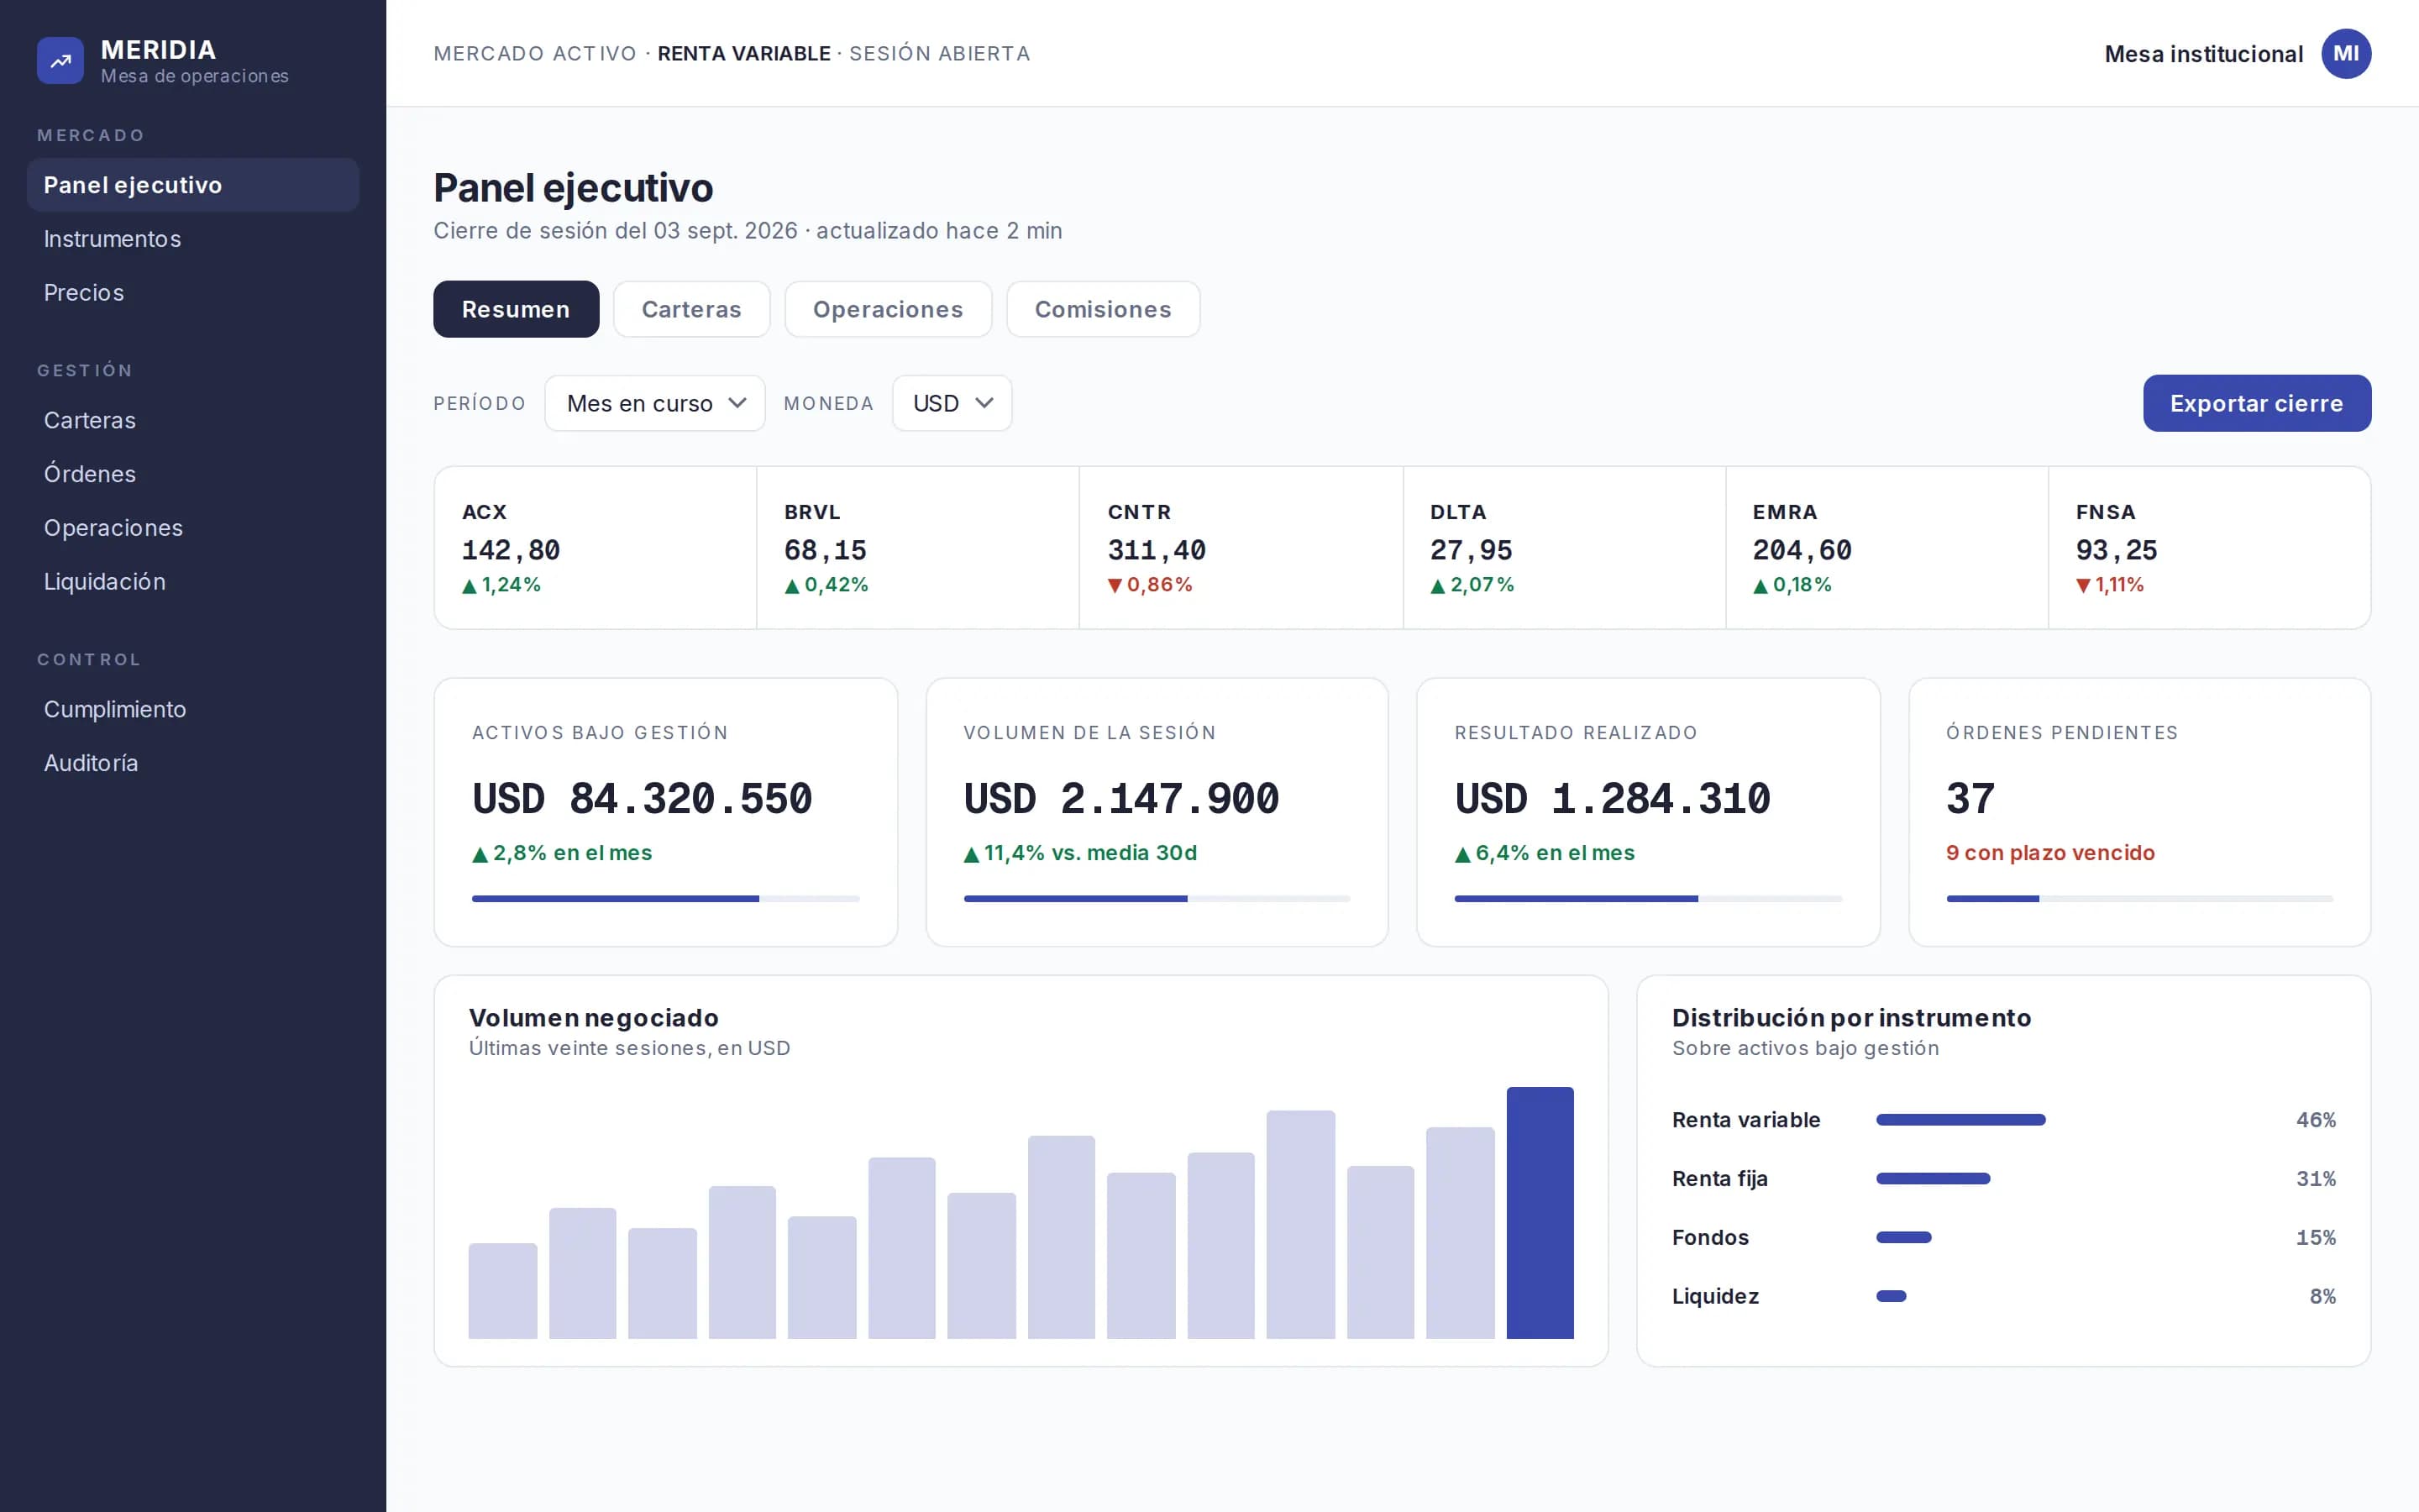This screenshot has height=1512, width=2419.
Task: Click the "2,8% en el mes" change text
Action: pyautogui.click(x=562, y=853)
